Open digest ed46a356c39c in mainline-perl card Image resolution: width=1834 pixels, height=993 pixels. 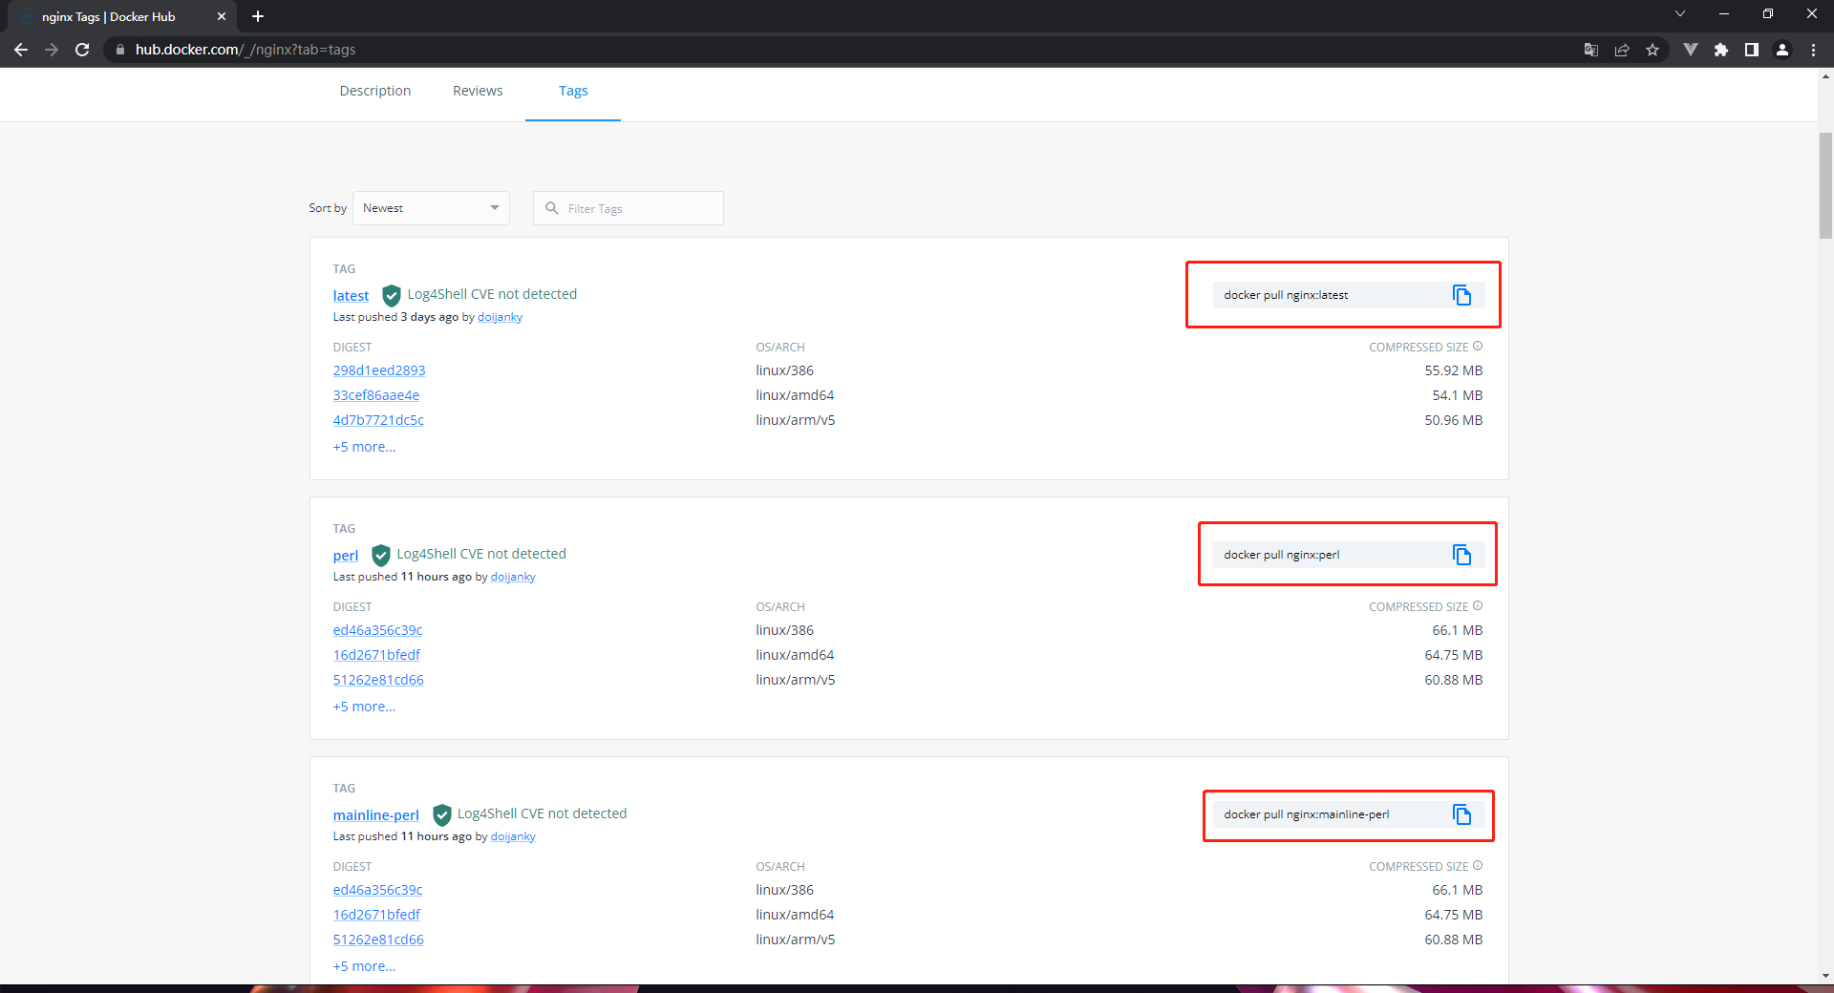(377, 890)
